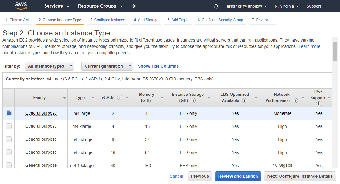Click the 10 Gigabit network performance link
The image size is (340, 184).
pyautogui.click(x=282, y=166)
